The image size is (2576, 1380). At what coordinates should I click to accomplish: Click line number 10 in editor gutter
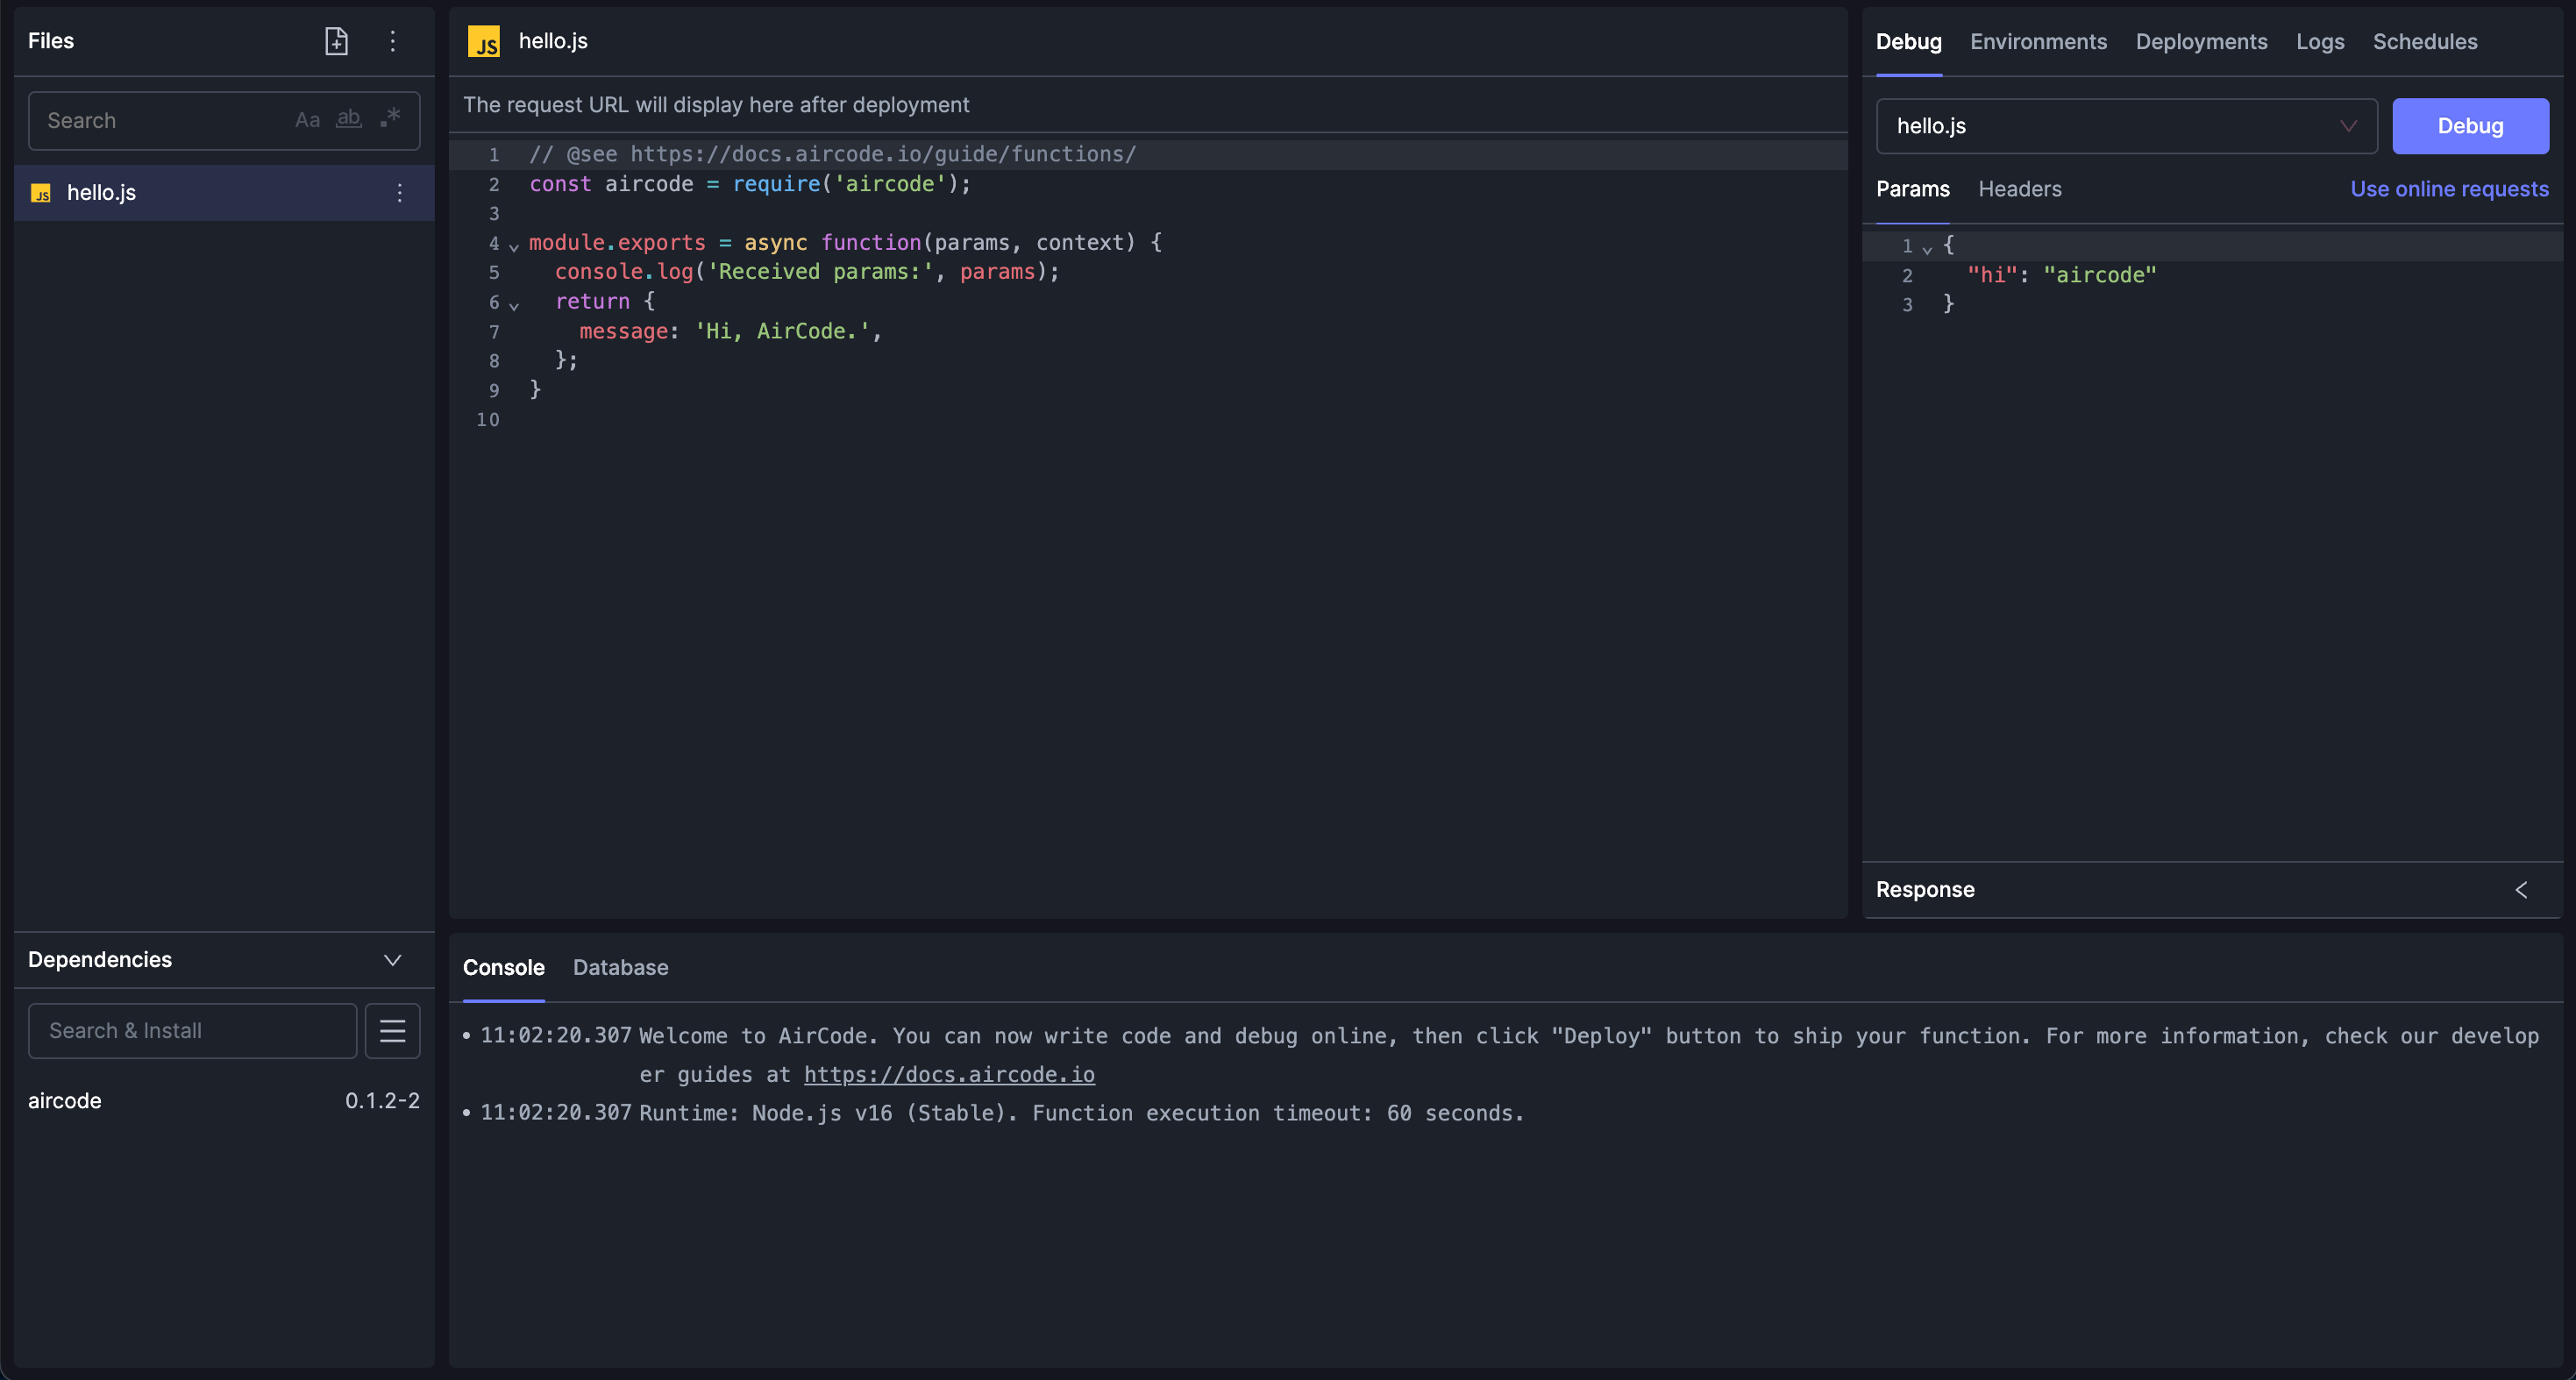(x=487, y=419)
